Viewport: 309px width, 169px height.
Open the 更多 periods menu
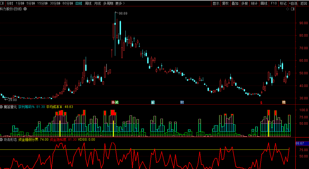pos(120,3)
